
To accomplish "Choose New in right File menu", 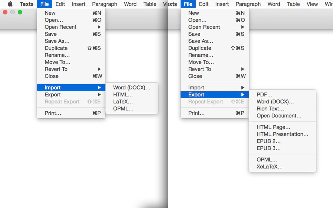I will 215,13.
